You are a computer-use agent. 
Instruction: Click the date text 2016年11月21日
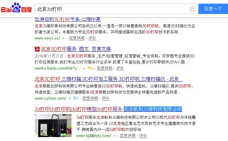pos(49,56)
